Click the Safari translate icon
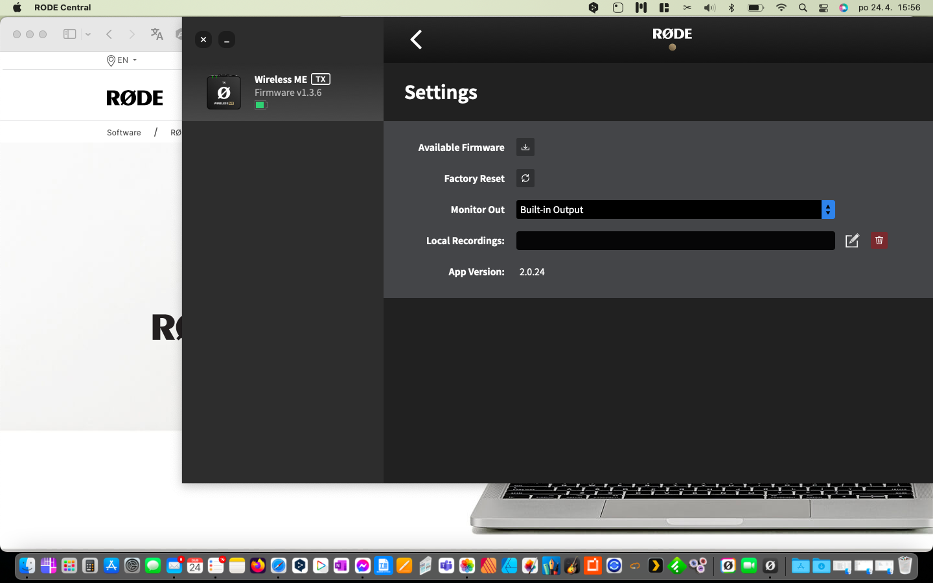The image size is (933, 583). click(157, 34)
